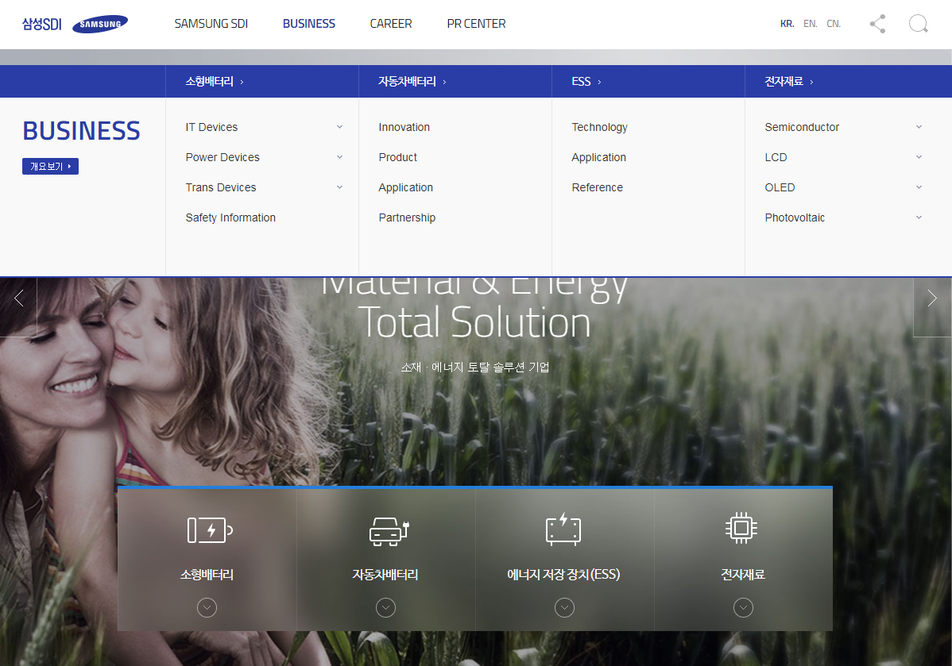Open Photovoltaic link
The image size is (952, 666).
(795, 218)
